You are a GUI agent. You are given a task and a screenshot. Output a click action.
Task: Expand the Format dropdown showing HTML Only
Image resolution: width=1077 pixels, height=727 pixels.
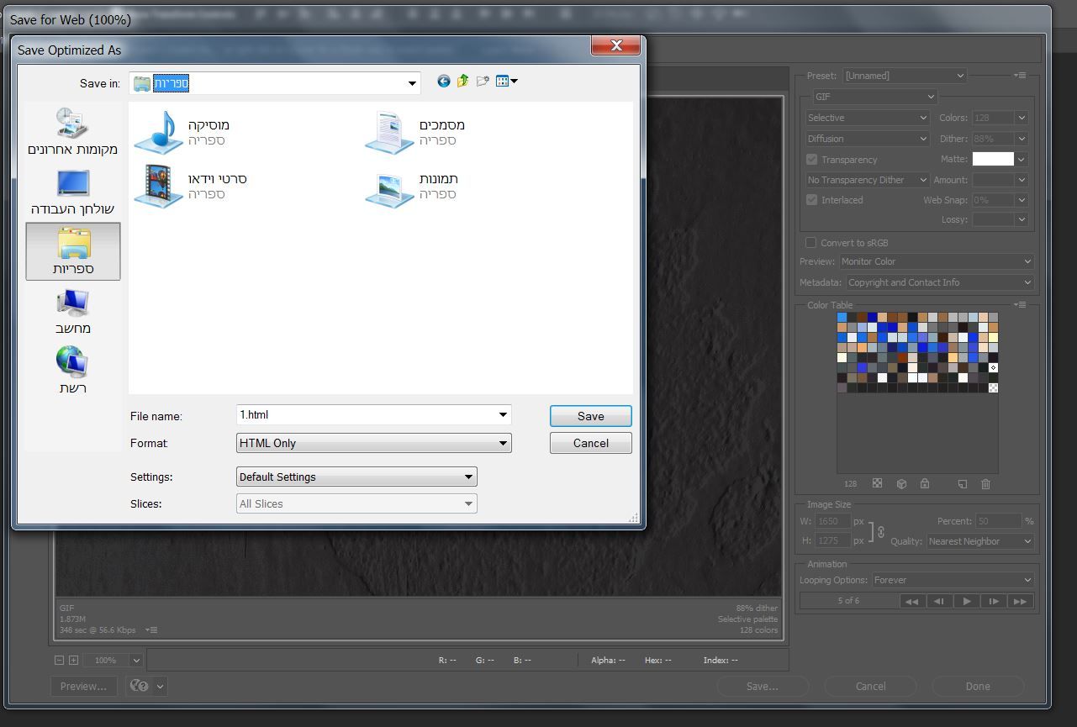tap(374, 443)
